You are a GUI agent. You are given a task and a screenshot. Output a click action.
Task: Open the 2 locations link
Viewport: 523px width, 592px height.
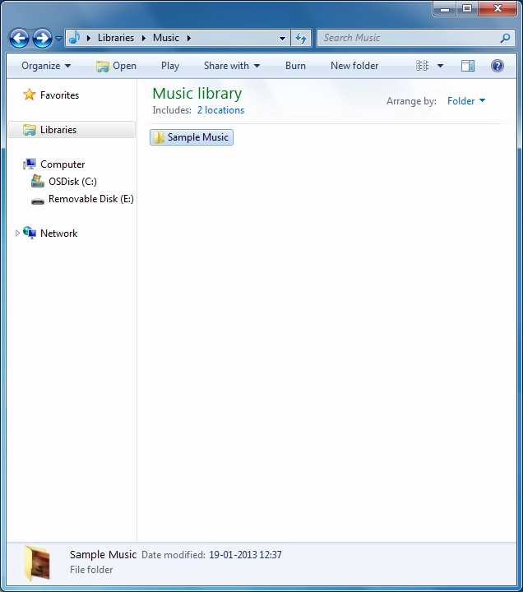coord(220,110)
